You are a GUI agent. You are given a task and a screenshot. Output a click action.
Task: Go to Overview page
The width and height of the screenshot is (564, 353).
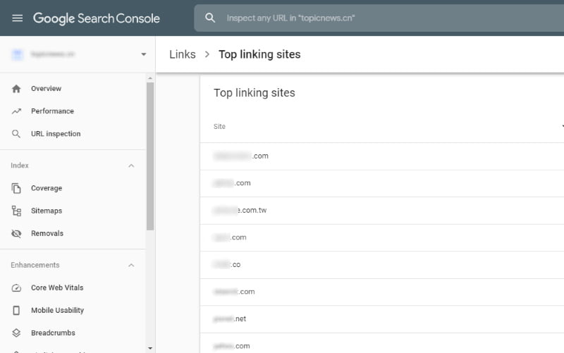[46, 89]
